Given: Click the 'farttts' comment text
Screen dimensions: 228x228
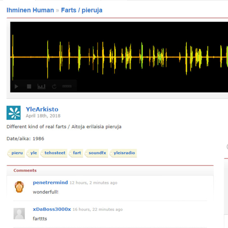Looking at the screenshot, I should coord(40,219).
